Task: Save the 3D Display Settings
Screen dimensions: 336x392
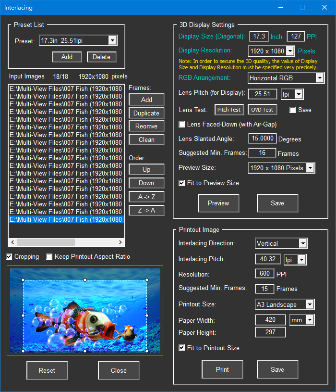Action: pos(277,203)
